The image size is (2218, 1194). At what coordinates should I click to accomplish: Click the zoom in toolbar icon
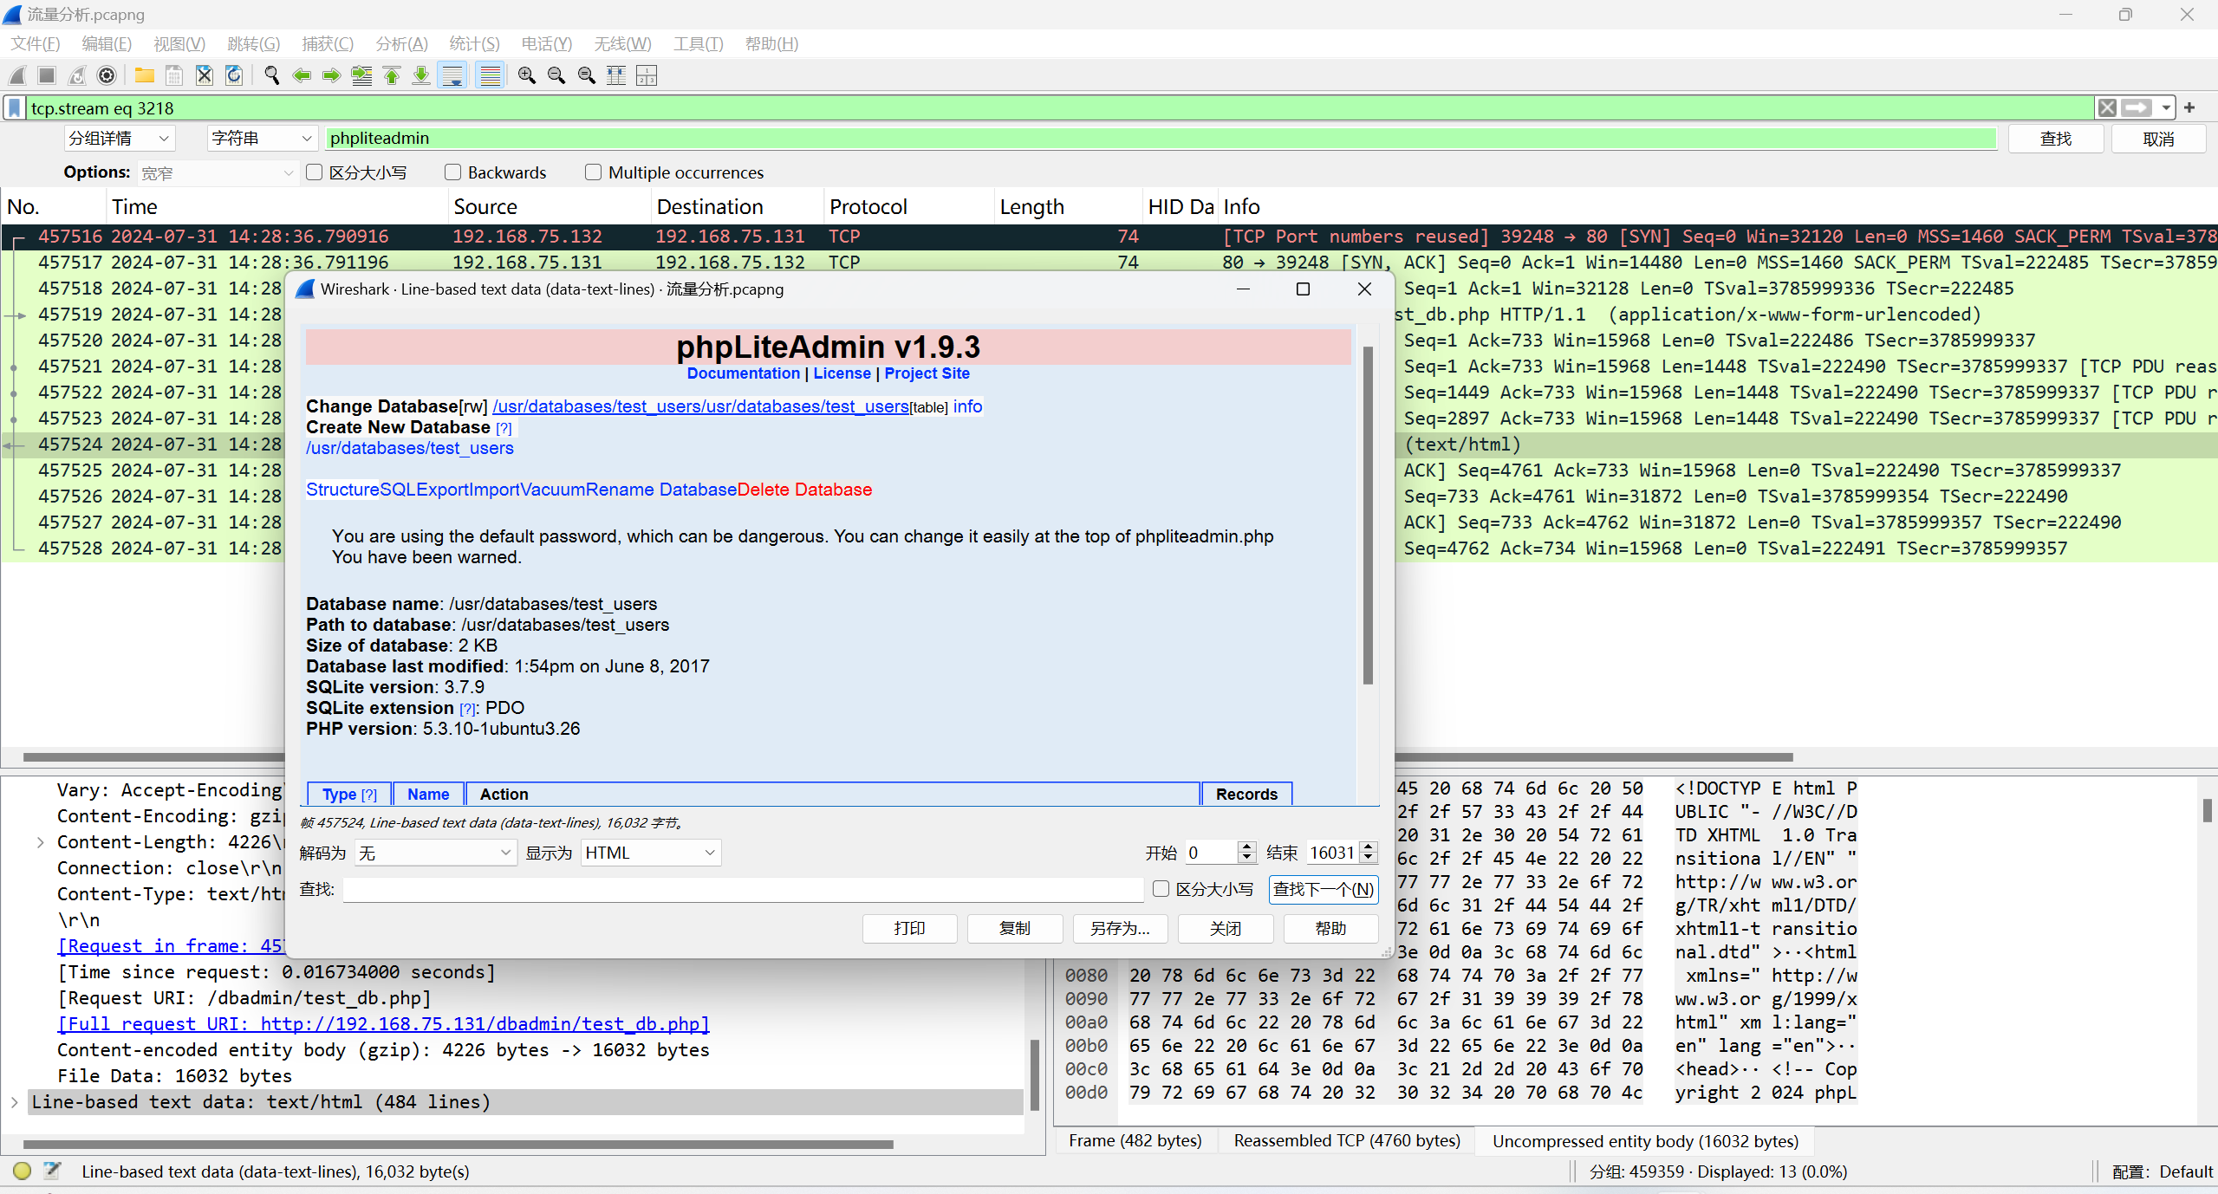pos(526,76)
